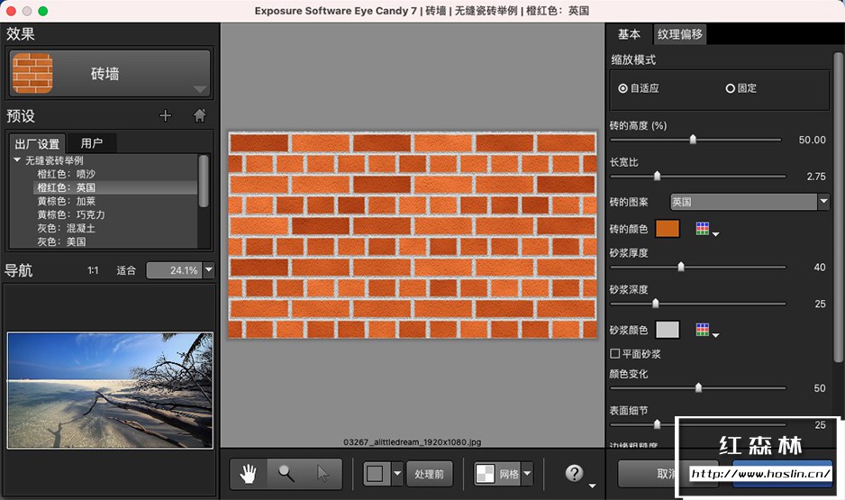Select the Hand pan tool
845x500 pixels.
(249, 474)
